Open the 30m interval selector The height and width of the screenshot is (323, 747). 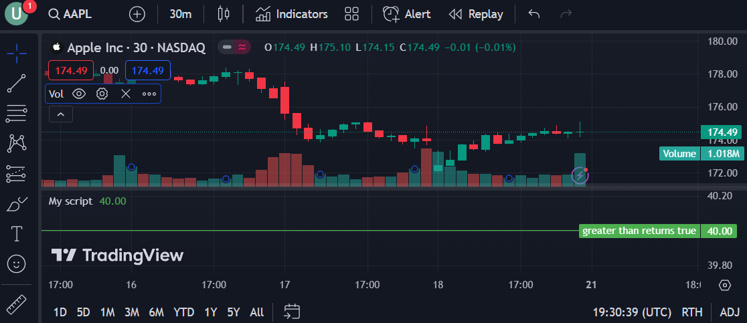[x=181, y=14]
